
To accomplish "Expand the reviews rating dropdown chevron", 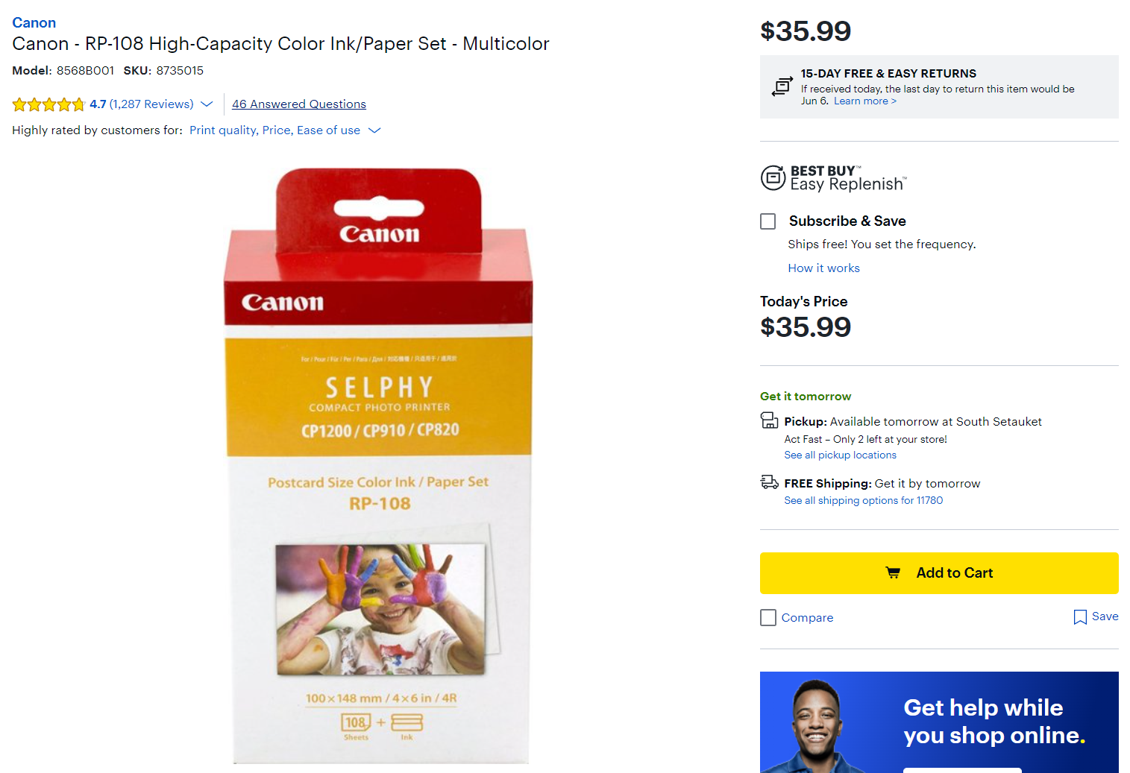I will click(x=207, y=104).
